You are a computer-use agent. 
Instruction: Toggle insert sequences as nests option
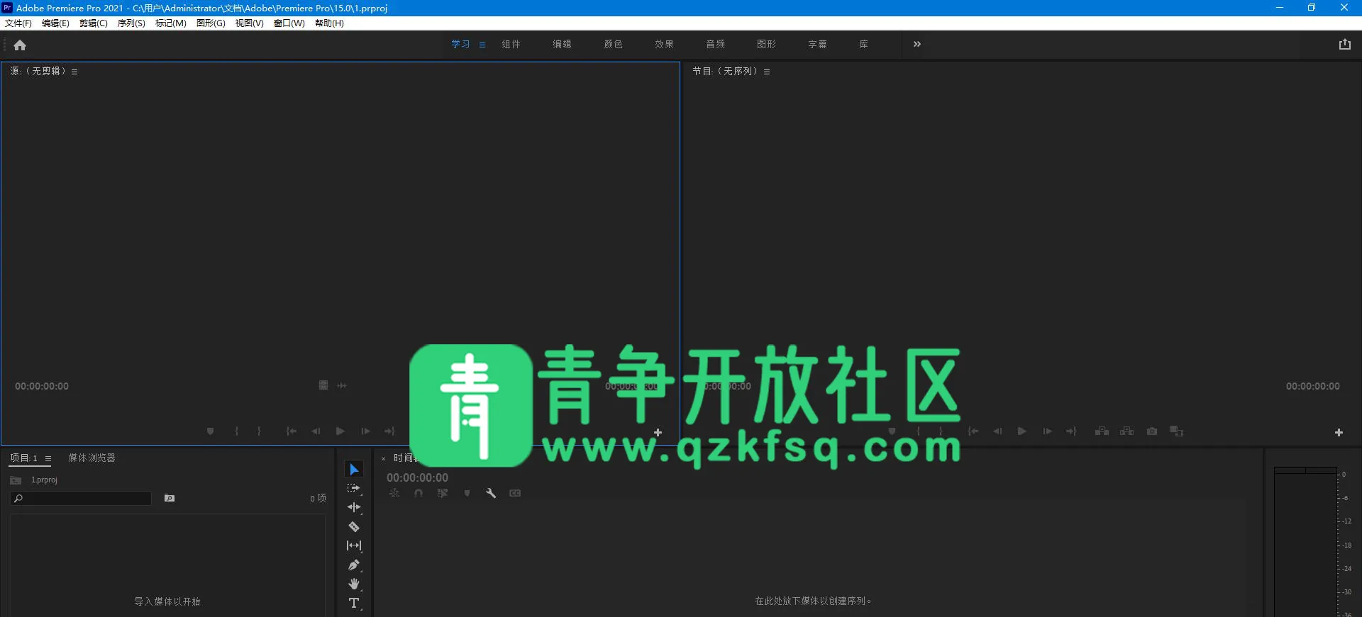pyautogui.click(x=394, y=493)
